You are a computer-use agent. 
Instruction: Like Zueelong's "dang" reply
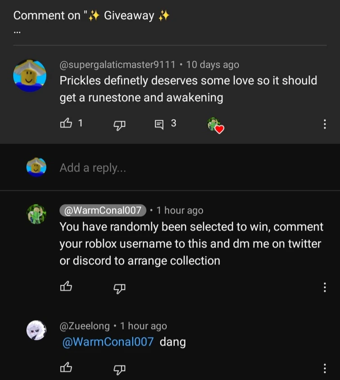66,368
